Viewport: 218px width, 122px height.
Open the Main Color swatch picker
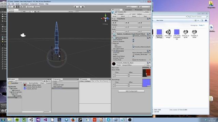pyautogui.click(x=145, y=68)
